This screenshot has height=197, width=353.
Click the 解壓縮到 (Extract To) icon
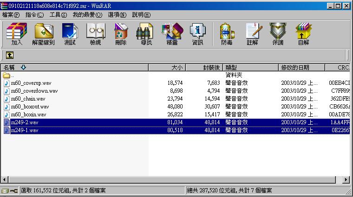[x=44, y=34]
